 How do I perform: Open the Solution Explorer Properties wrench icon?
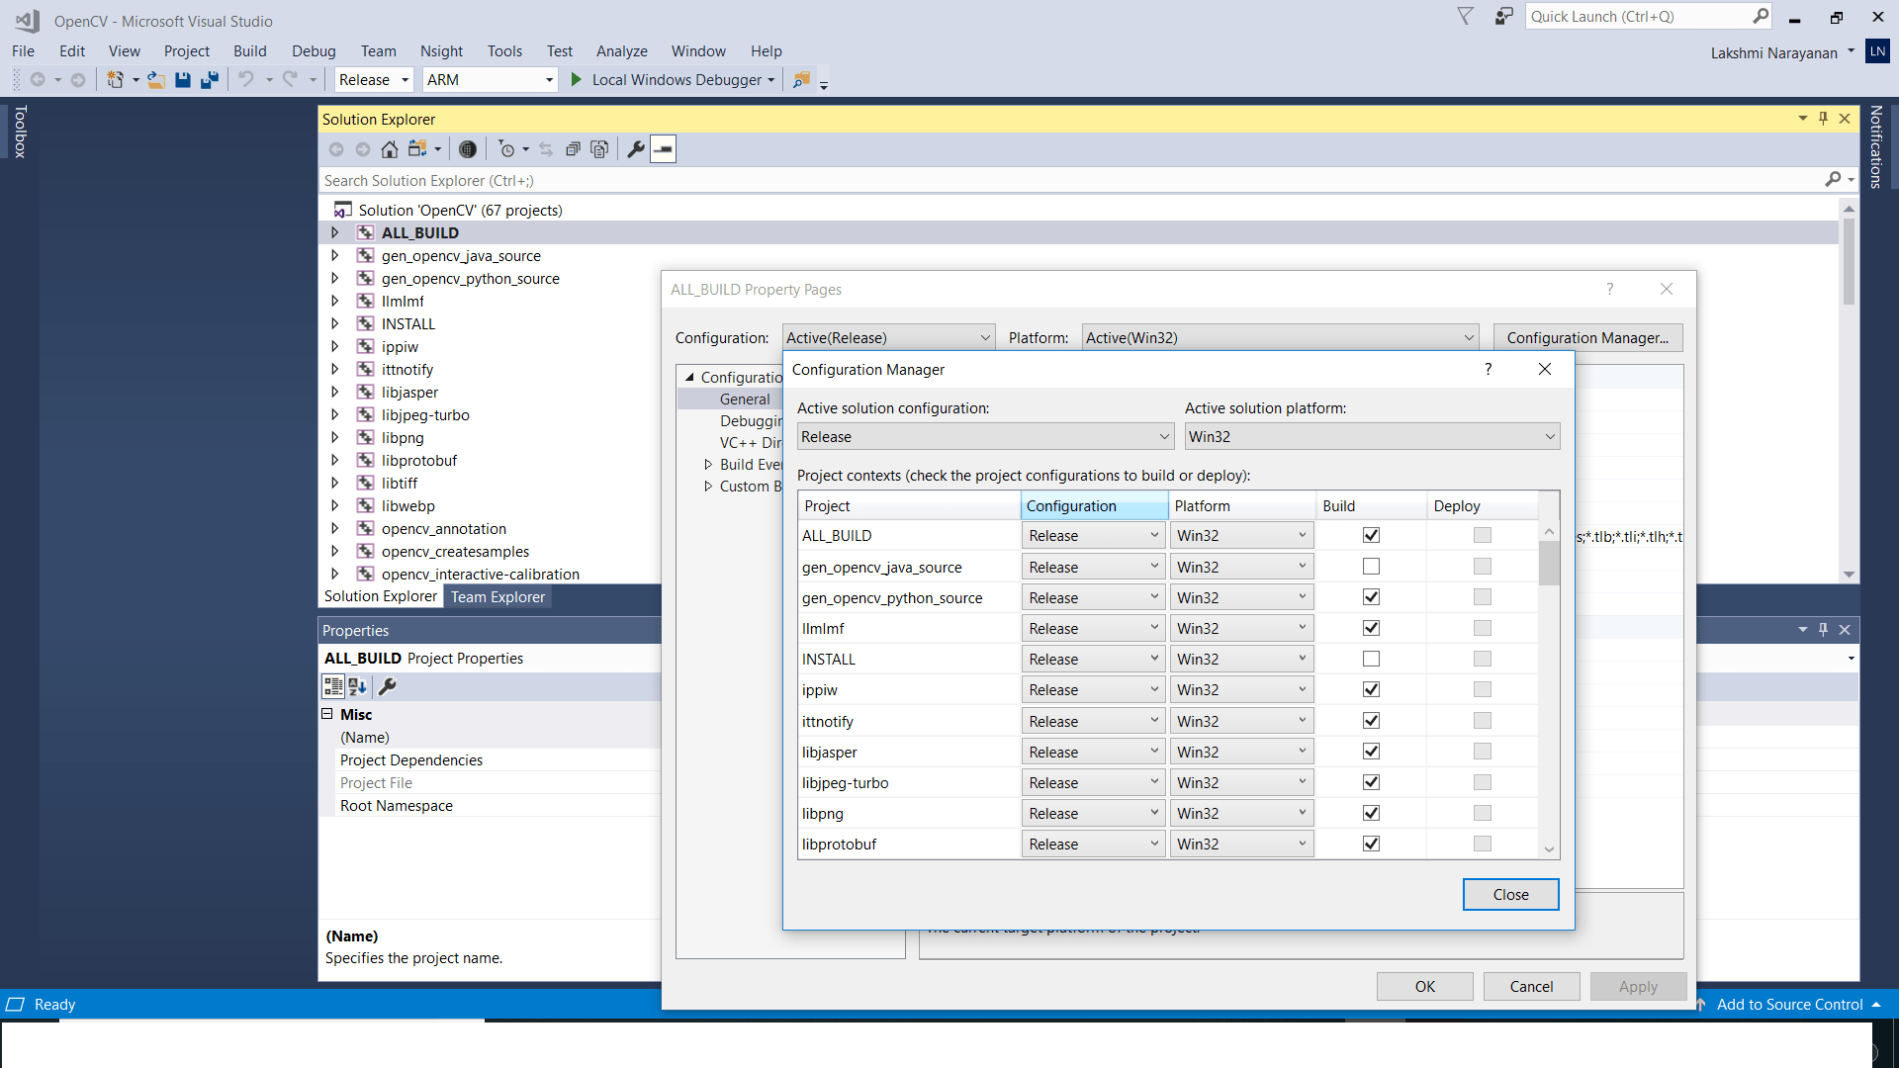634,149
